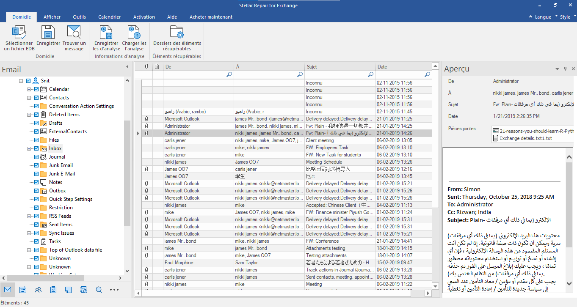Click search icon in Sujet filter field
Viewport: 577px width, 307px height.
tap(371, 74)
